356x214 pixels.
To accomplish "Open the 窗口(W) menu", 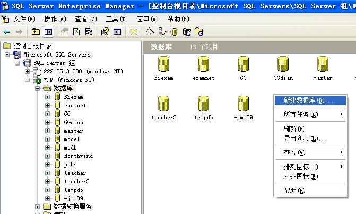I will [147, 19].
